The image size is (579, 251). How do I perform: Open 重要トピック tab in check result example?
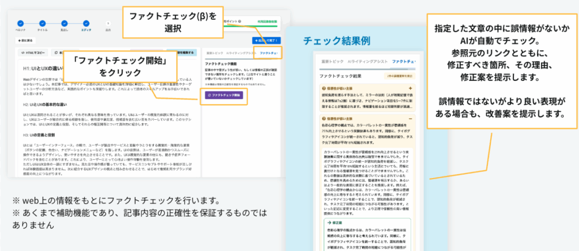[331, 61]
